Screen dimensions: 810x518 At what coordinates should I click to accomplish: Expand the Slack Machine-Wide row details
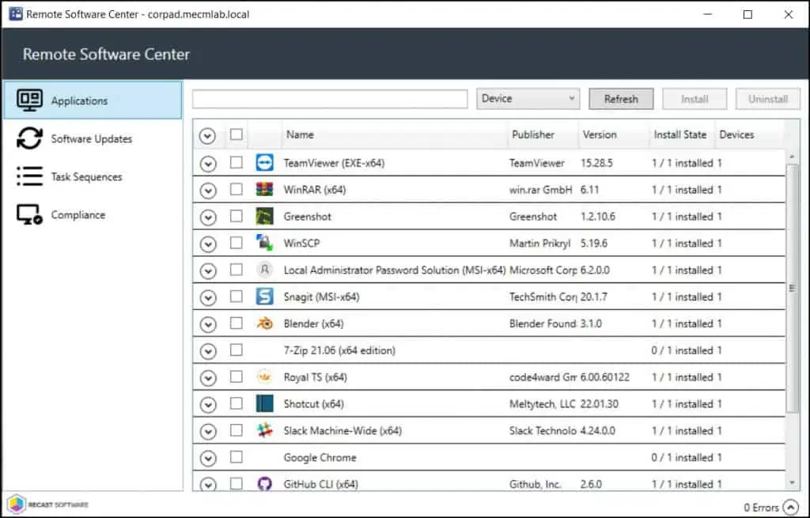[208, 431]
